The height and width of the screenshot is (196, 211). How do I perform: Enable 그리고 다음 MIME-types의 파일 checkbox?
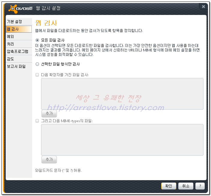coord(37,121)
